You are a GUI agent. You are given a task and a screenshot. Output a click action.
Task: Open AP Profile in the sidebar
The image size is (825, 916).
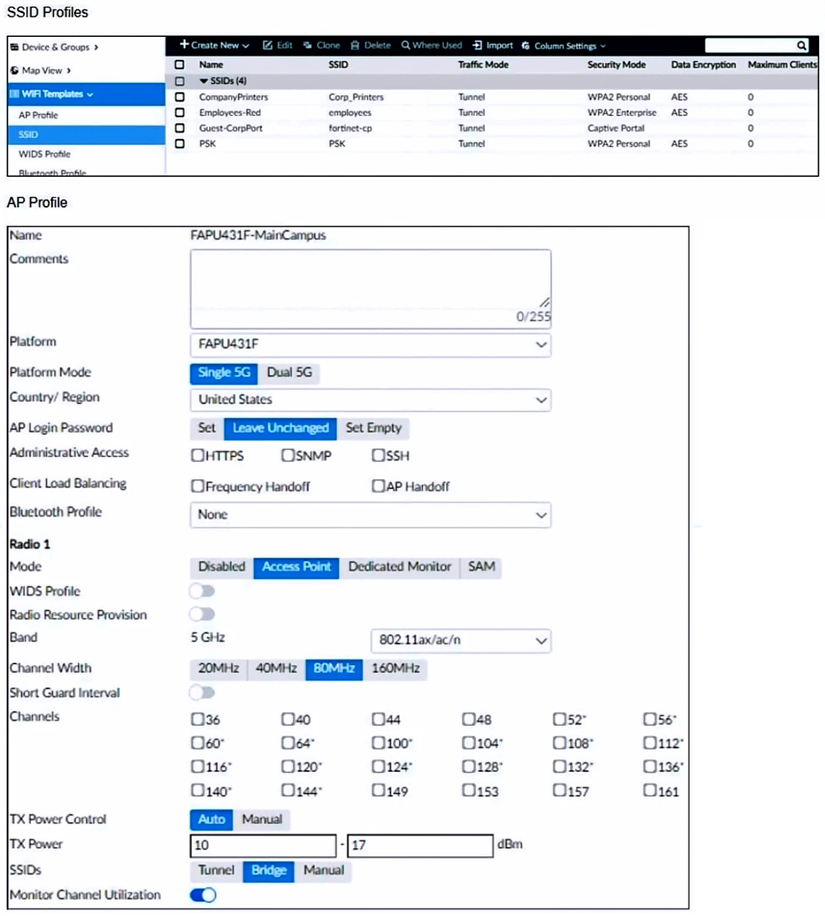click(38, 115)
